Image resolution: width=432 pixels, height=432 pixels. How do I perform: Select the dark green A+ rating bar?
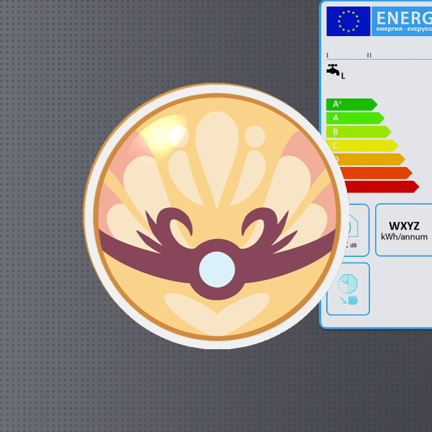point(352,104)
